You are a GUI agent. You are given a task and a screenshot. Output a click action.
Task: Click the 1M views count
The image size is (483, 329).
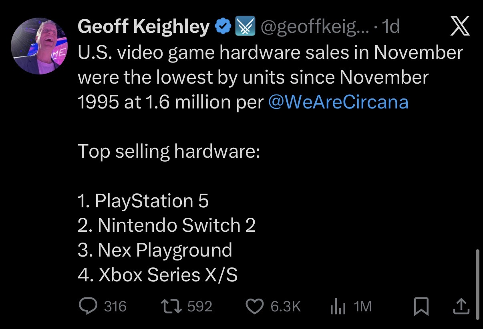tap(363, 307)
